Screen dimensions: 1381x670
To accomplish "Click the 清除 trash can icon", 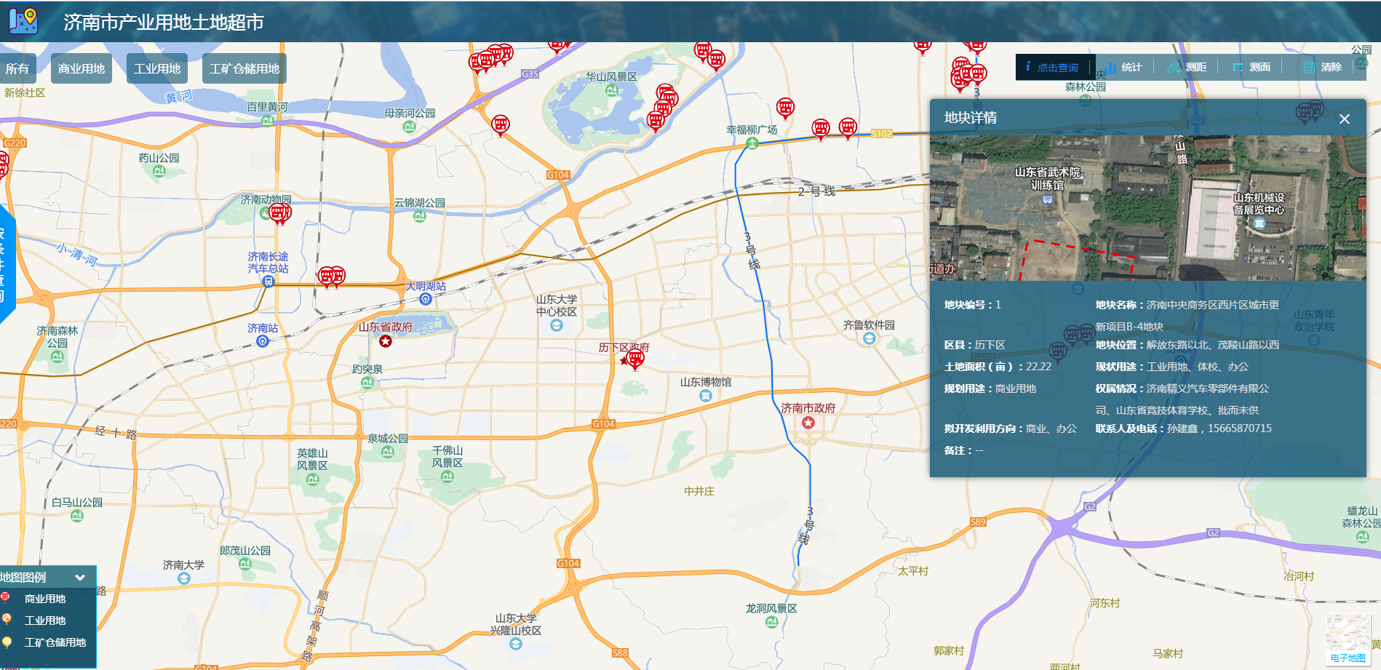I will tap(1310, 68).
